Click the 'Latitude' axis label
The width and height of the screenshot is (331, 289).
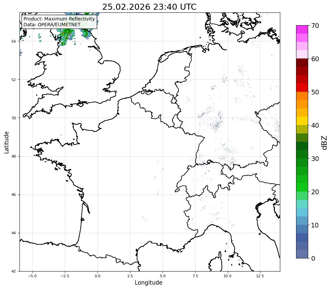coord(6,142)
